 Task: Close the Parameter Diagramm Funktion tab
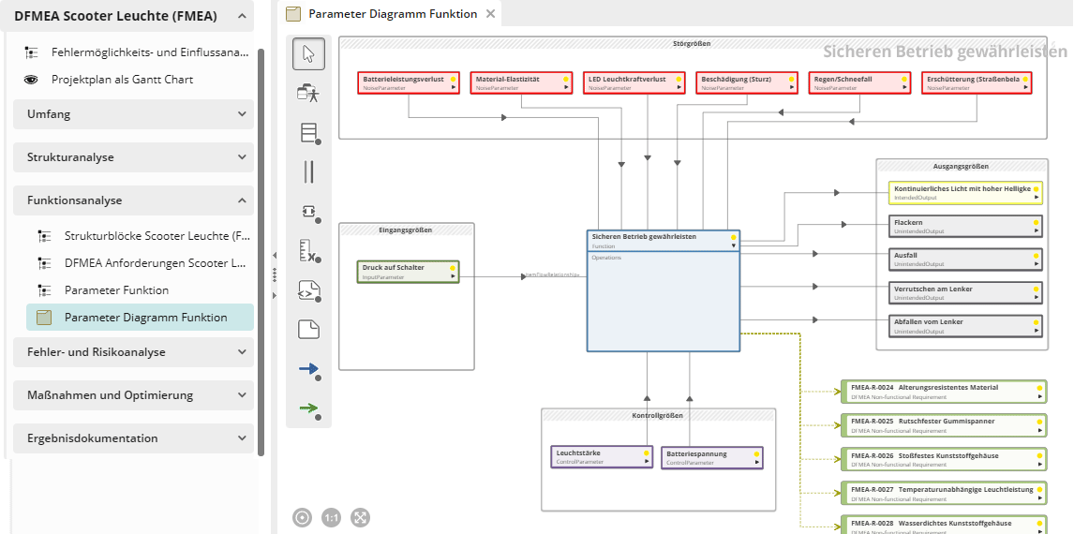[x=490, y=14]
